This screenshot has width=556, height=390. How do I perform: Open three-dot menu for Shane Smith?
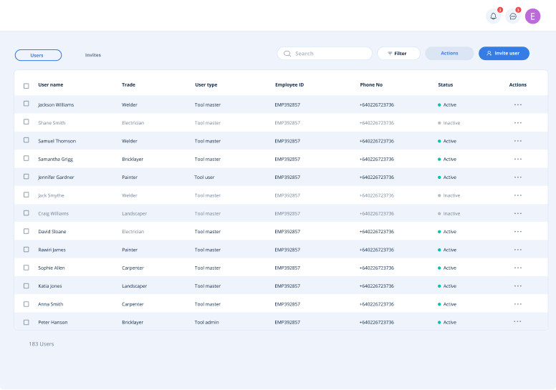click(517, 123)
